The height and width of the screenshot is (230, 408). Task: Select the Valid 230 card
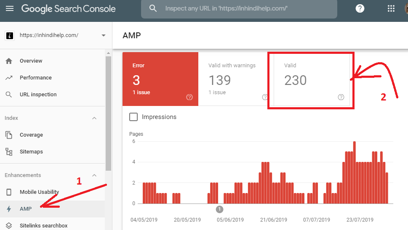click(312, 79)
